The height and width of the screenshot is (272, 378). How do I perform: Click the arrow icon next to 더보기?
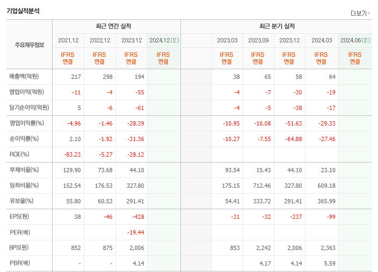tap(369, 13)
